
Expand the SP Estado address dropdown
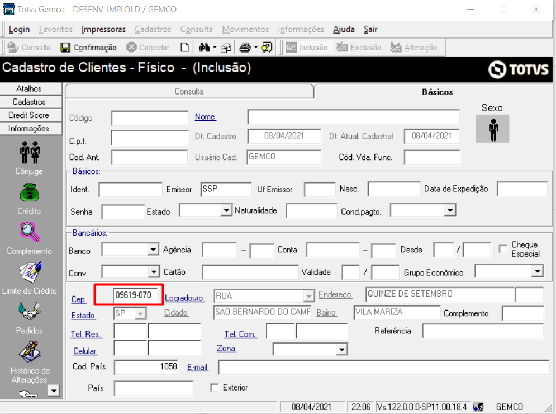click(x=141, y=314)
